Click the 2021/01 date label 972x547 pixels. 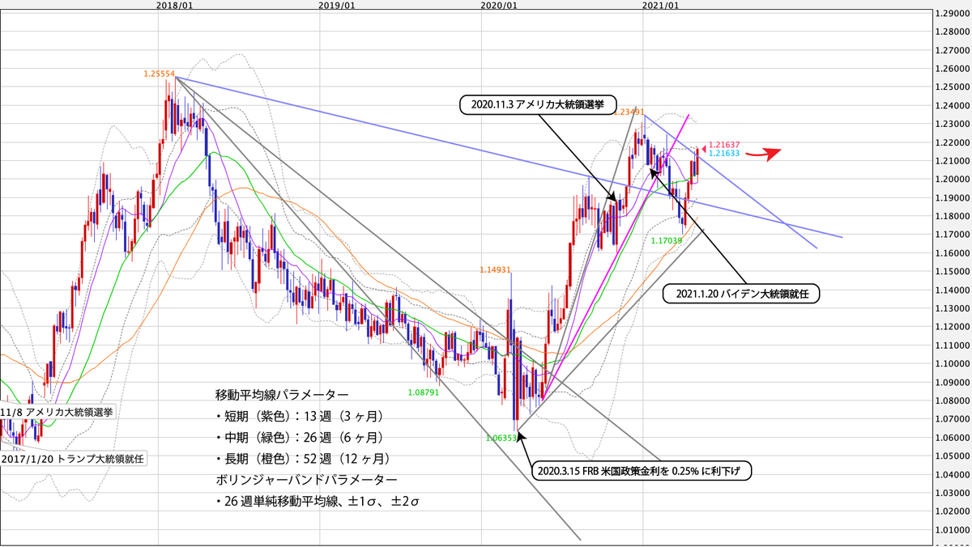pyautogui.click(x=659, y=5)
